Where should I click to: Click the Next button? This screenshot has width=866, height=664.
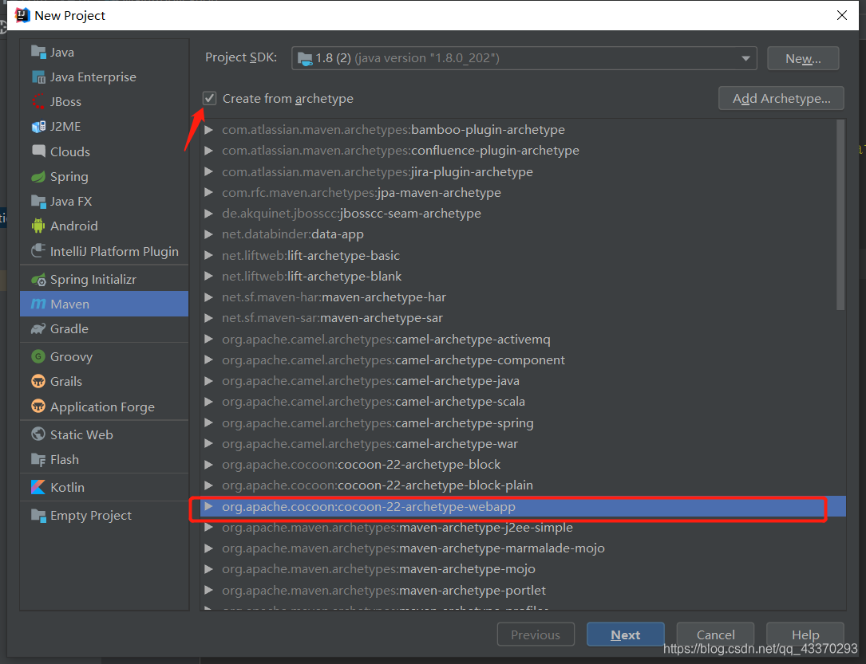(625, 635)
